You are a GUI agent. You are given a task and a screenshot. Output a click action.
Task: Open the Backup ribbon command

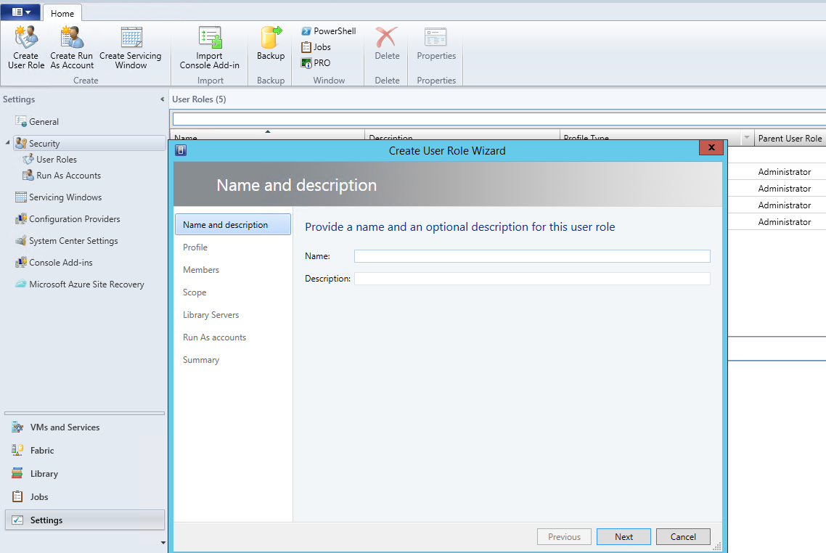pos(271,44)
